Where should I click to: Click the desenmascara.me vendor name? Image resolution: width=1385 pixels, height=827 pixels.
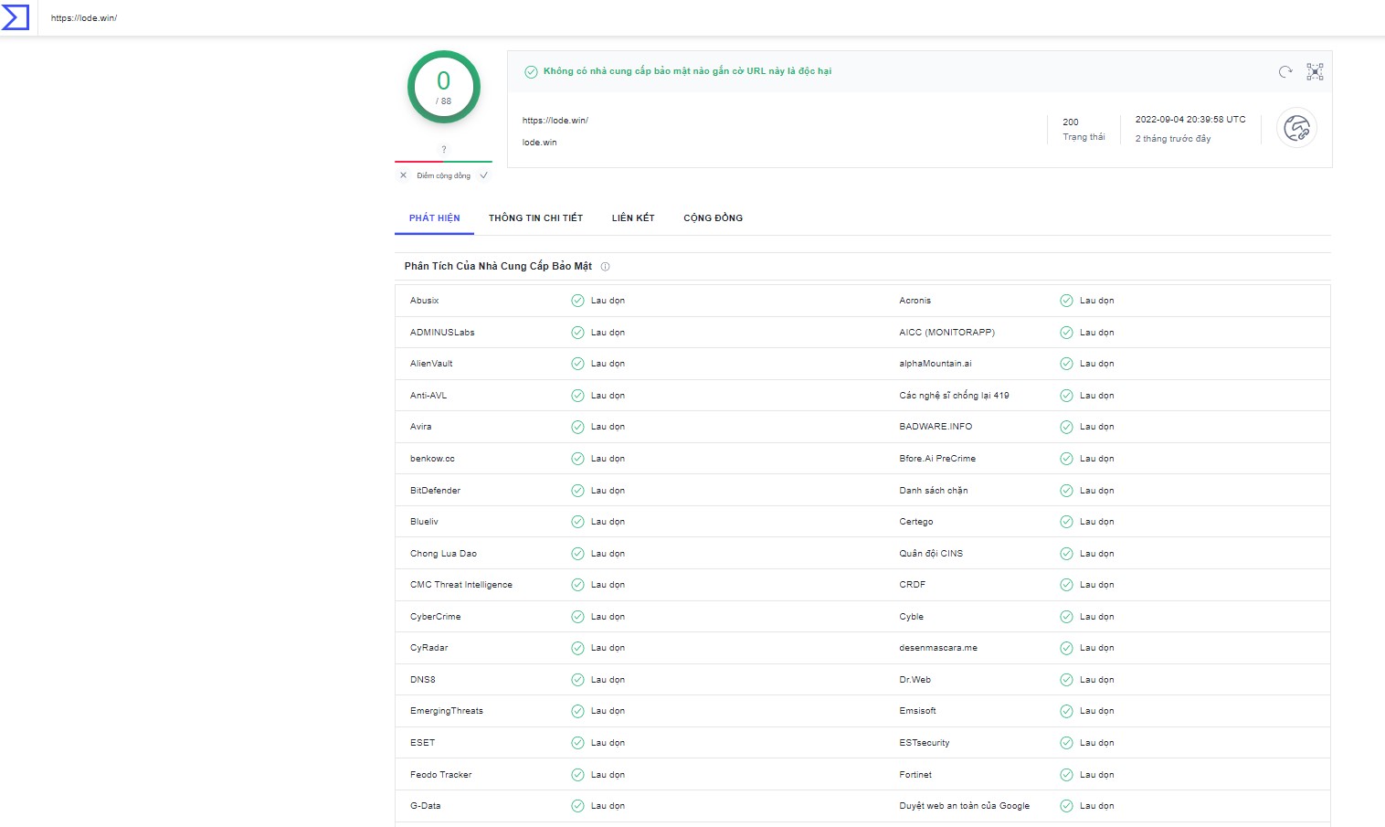click(x=938, y=648)
